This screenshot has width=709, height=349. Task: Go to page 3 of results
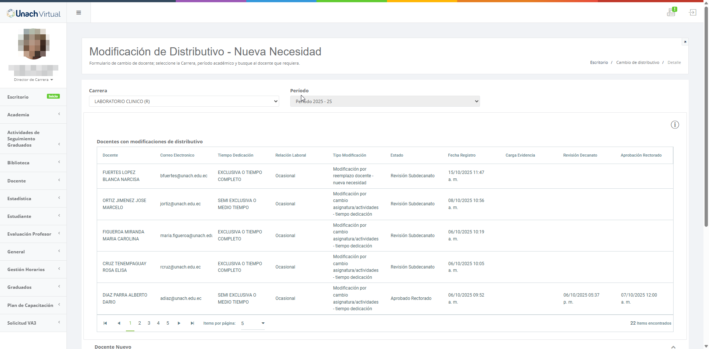pyautogui.click(x=149, y=323)
